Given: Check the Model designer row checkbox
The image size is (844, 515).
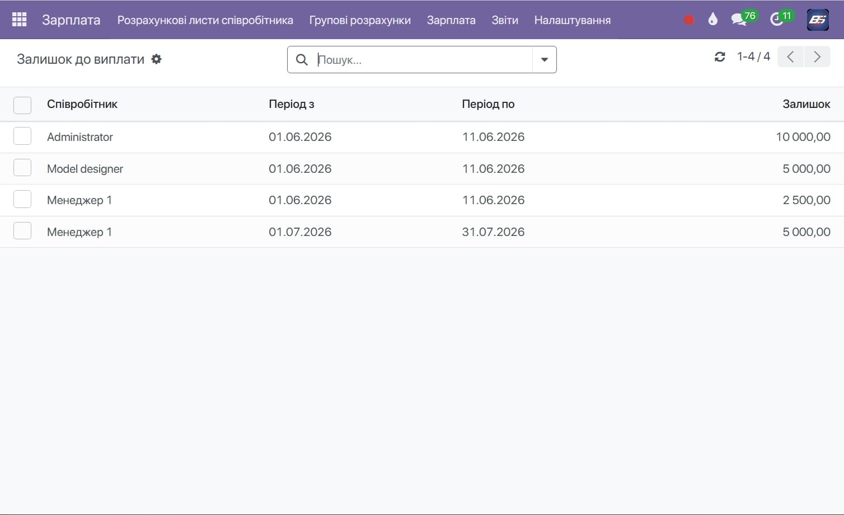Looking at the screenshot, I should pyautogui.click(x=22, y=168).
